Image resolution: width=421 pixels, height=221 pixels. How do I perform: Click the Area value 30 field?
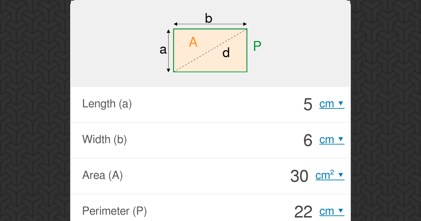click(299, 176)
